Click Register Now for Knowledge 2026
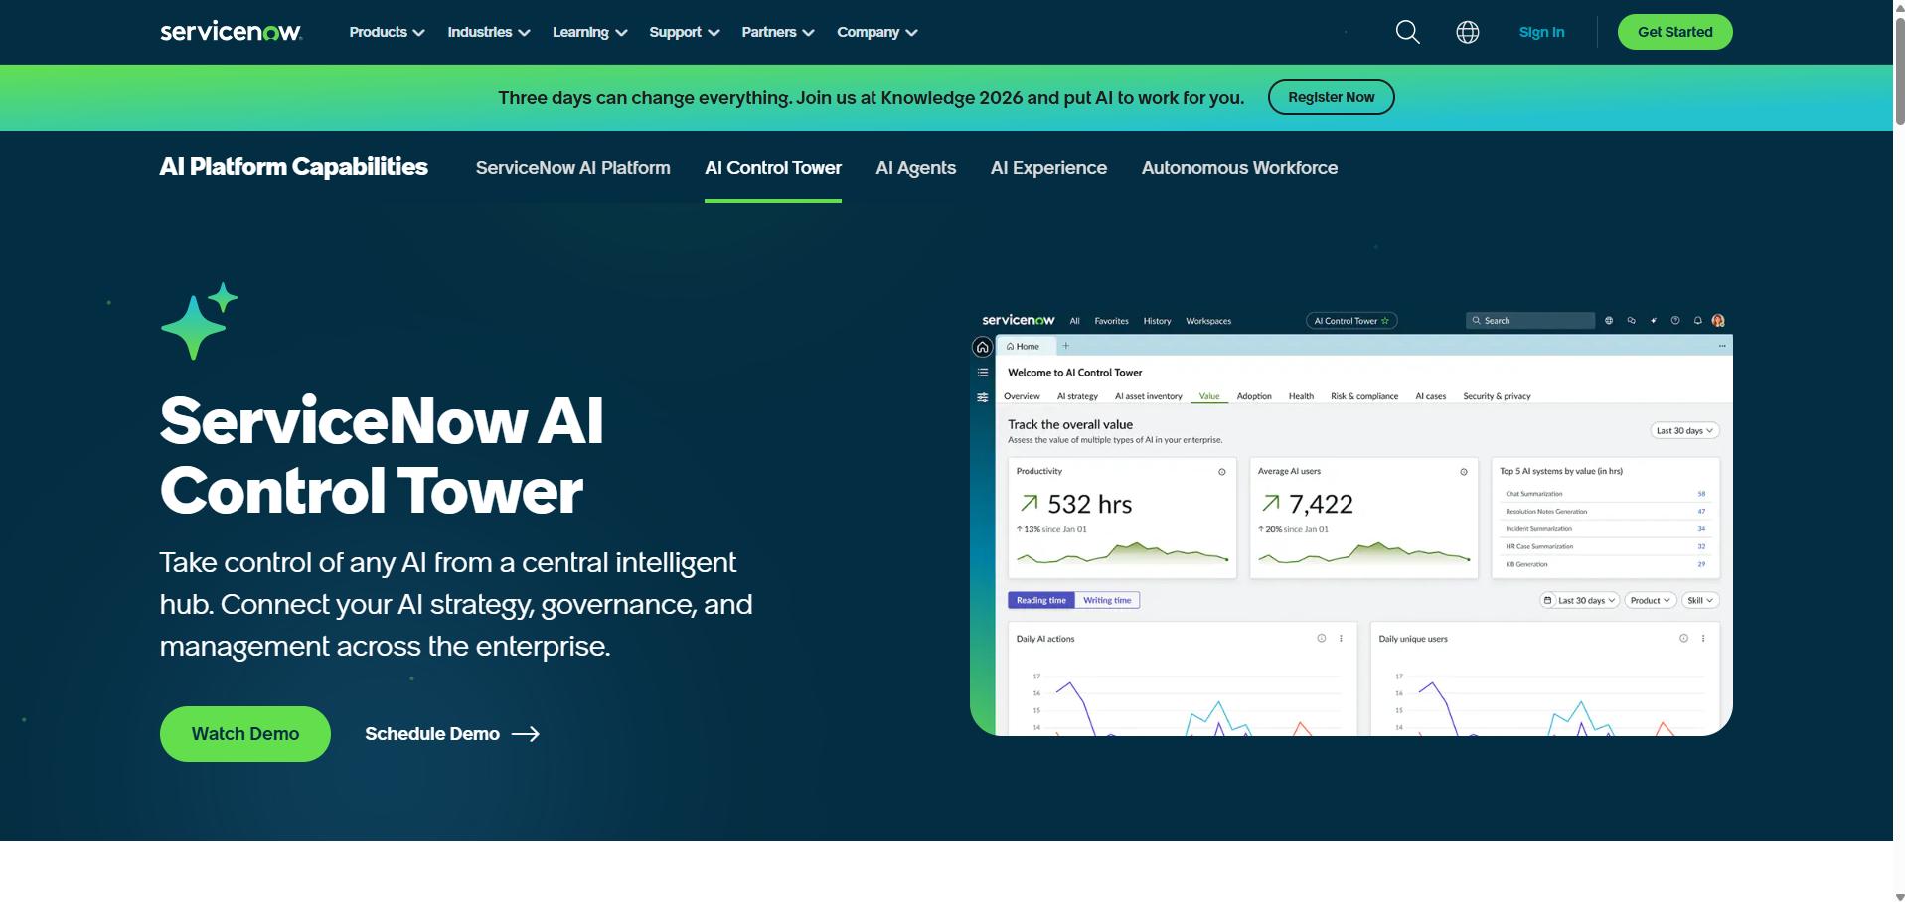 [x=1331, y=96]
